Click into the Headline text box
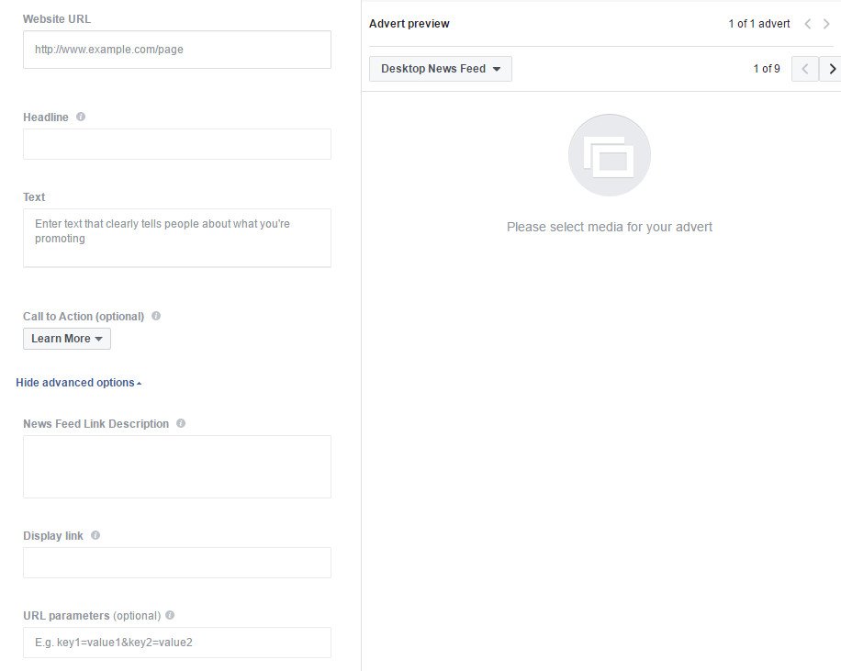Screen dimensions: 841x671 (177, 144)
